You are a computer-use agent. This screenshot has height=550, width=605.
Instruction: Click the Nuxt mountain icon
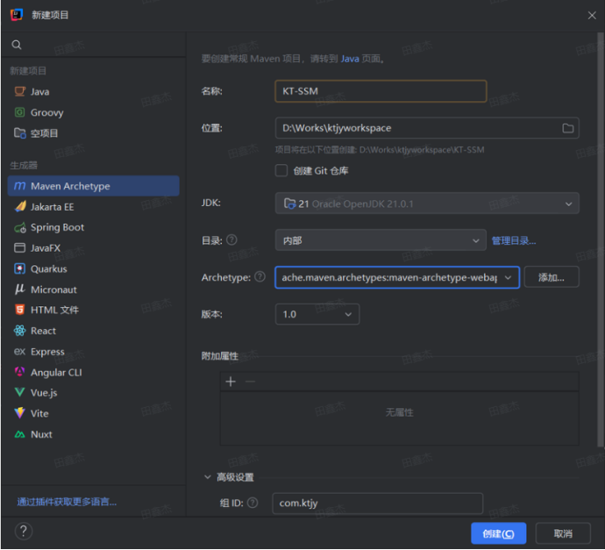[19, 434]
